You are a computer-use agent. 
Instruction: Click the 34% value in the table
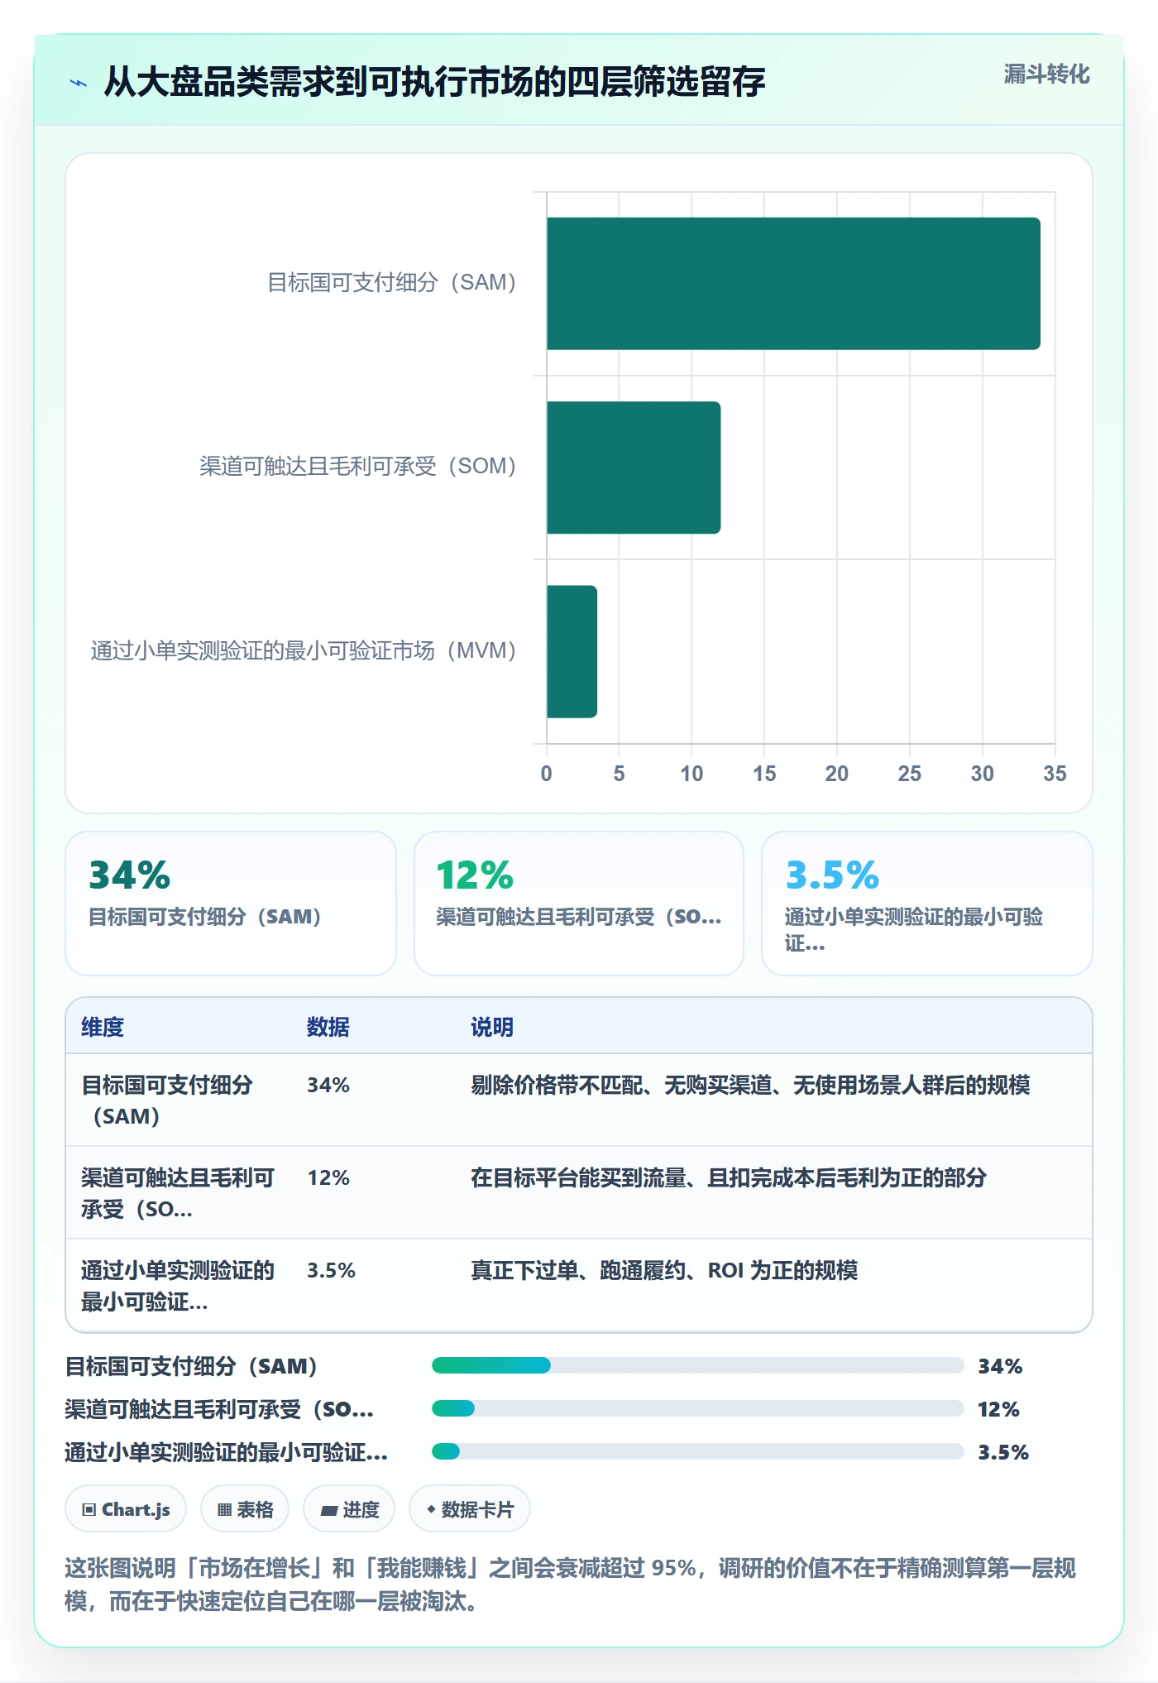pyautogui.click(x=328, y=1085)
